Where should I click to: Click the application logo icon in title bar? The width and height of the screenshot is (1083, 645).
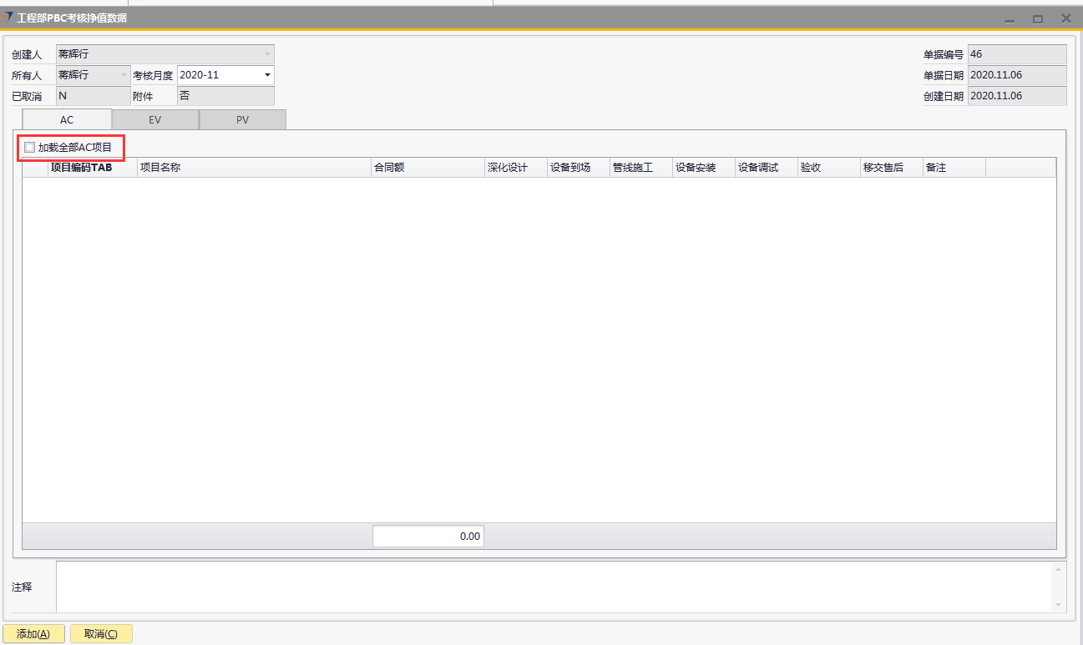pyautogui.click(x=8, y=18)
